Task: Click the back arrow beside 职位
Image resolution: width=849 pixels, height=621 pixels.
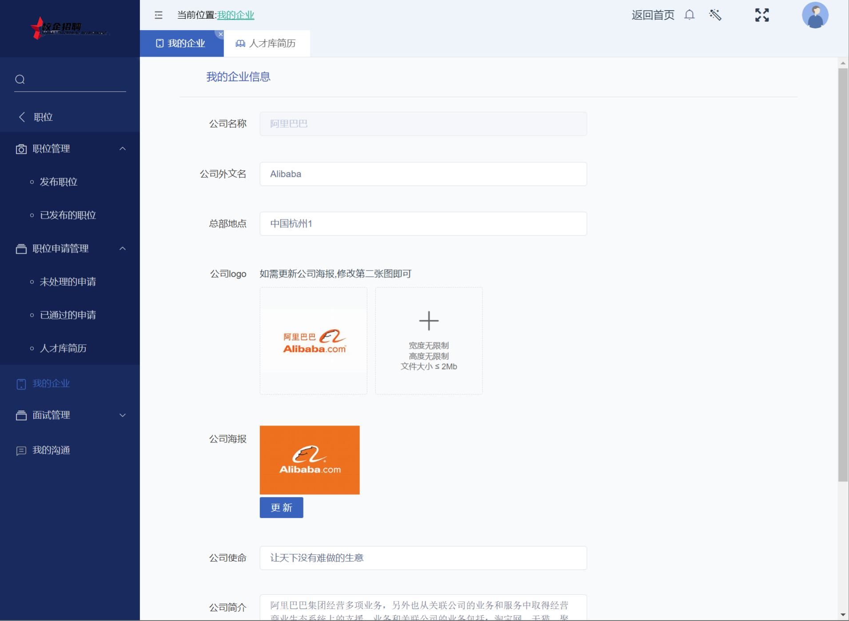Action: click(22, 117)
